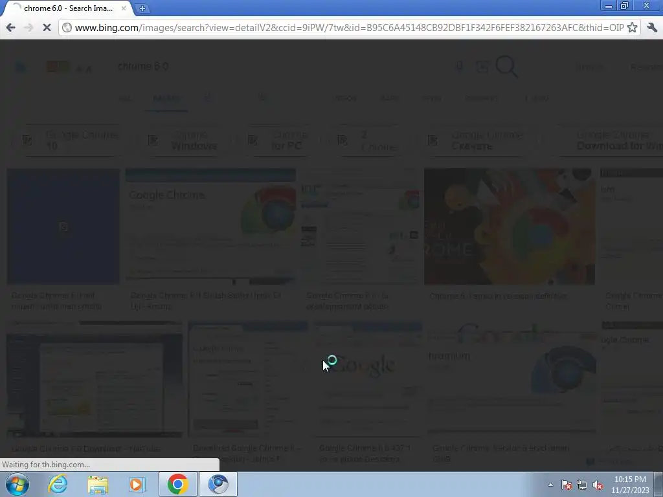Open the visual search camera icon
The width and height of the screenshot is (663, 497).
click(482, 67)
